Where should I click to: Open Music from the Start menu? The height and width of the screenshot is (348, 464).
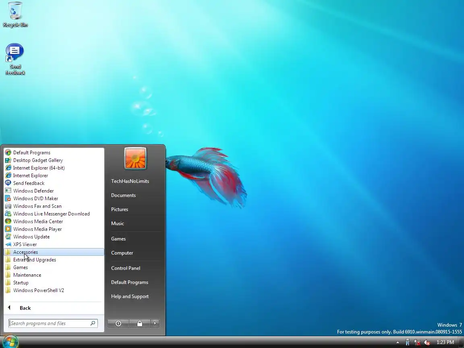click(x=118, y=224)
